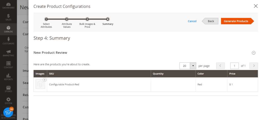Open the Marketing sidebar menu
The height and width of the screenshot is (120, 263).
pos(8,53)
